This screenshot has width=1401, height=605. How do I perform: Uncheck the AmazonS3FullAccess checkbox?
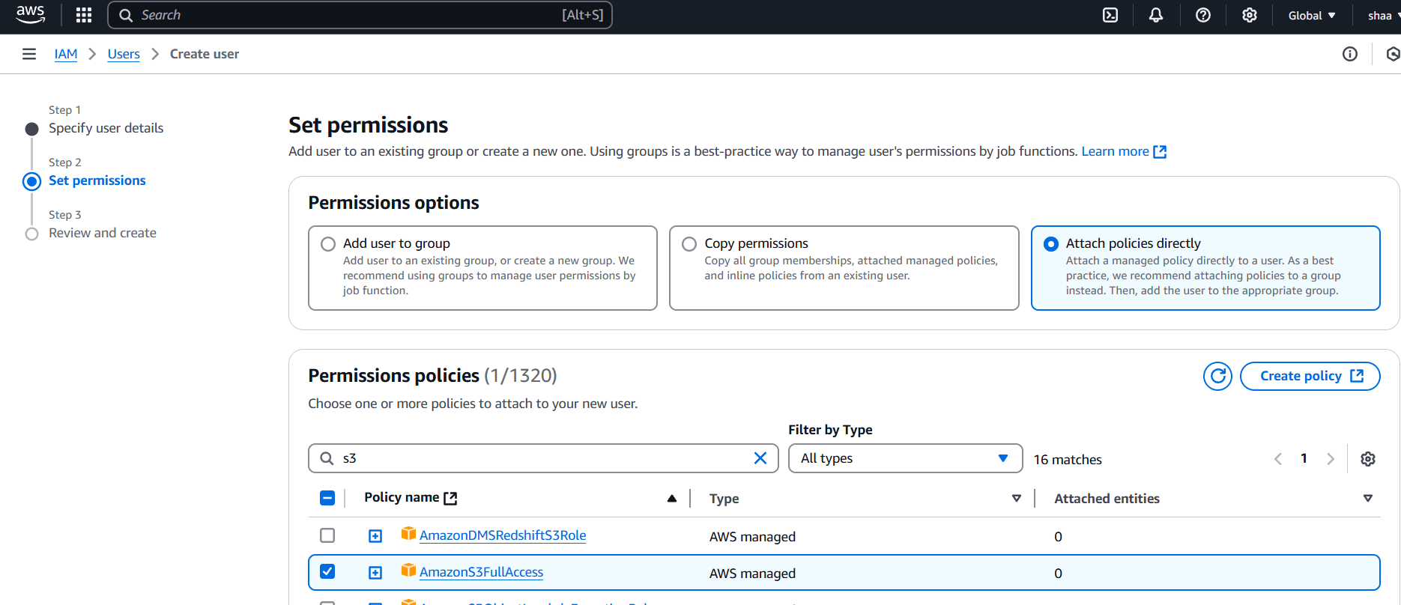click(x=327, y=571)
